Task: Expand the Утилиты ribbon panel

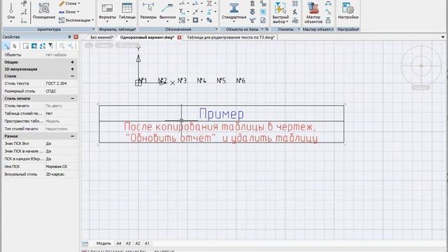Action: tap(299, 29)
